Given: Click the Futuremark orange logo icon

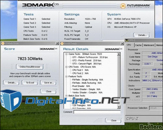Looking at the screenshot, I should tap(123, 6).
